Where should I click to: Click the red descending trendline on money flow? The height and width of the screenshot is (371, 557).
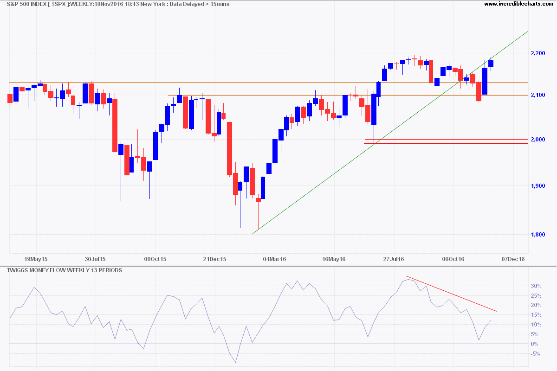(x=451, y=294)
